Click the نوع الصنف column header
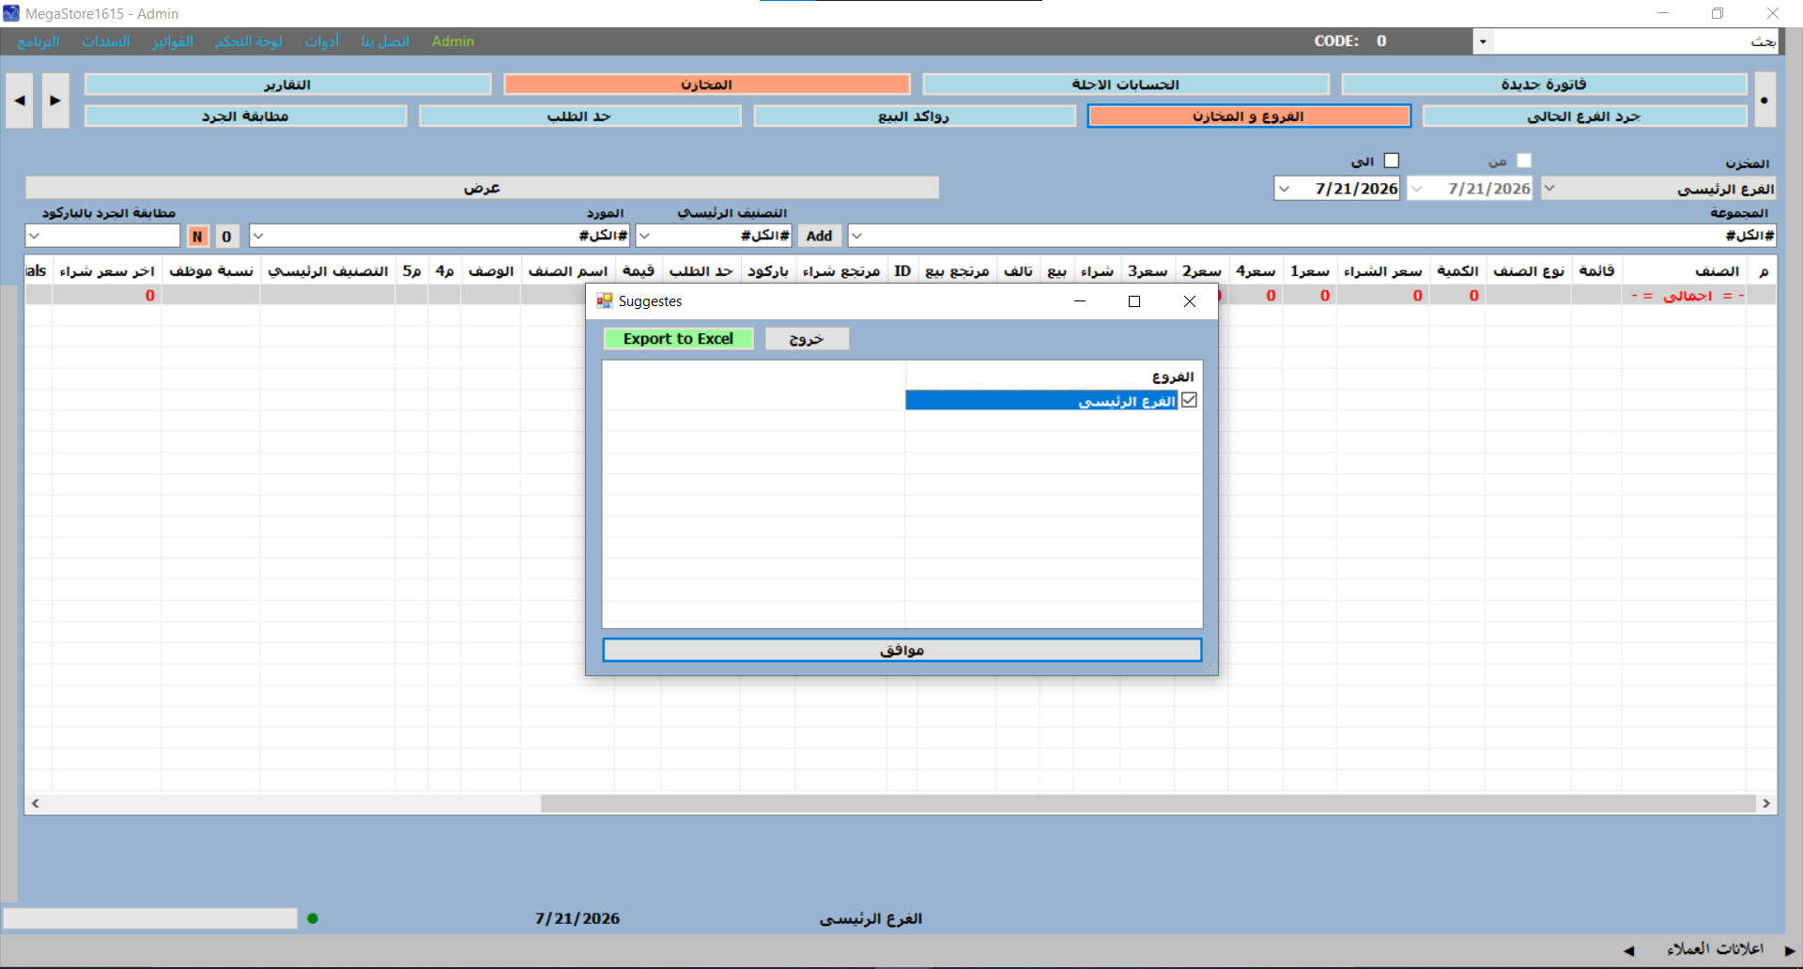This screenshot has width=1803, height=969. coord(1529,270)
